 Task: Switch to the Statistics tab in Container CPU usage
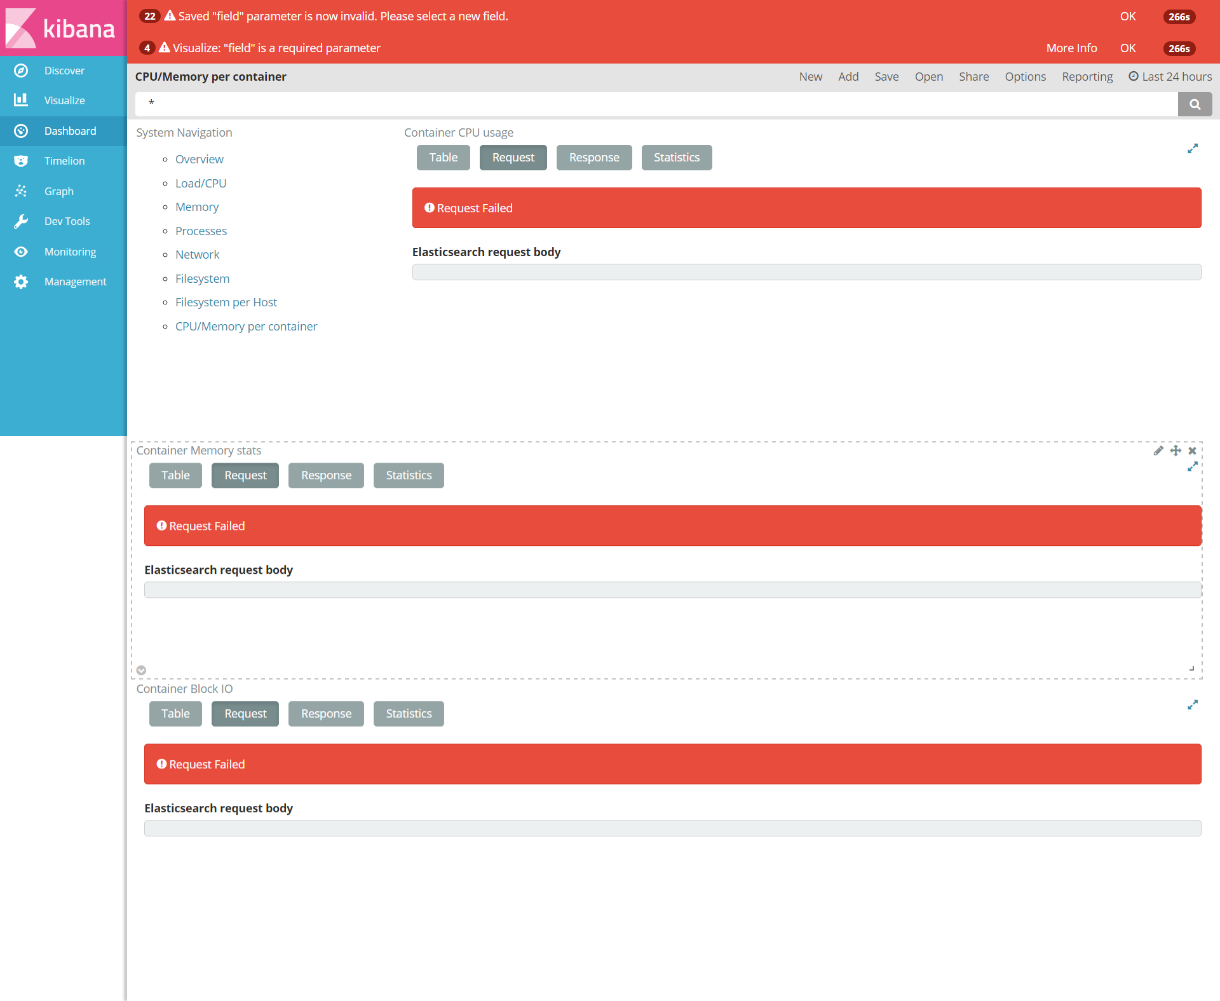[676, 158]
